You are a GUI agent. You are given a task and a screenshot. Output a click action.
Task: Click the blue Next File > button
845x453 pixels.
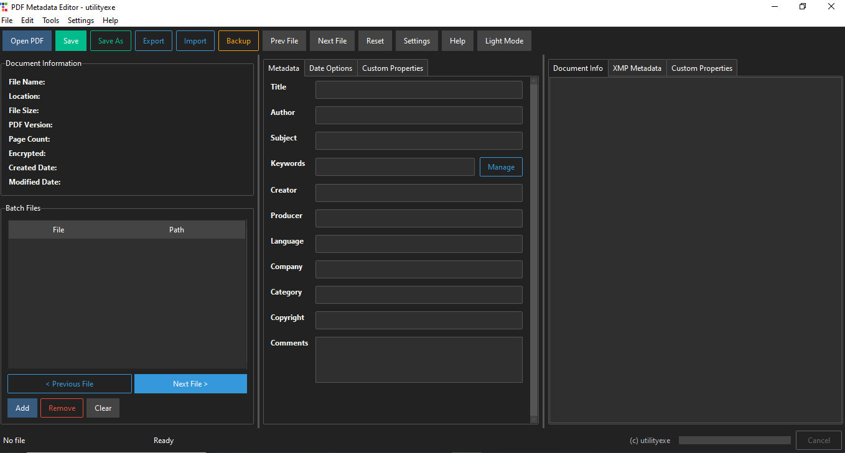[x=190, y=383]
